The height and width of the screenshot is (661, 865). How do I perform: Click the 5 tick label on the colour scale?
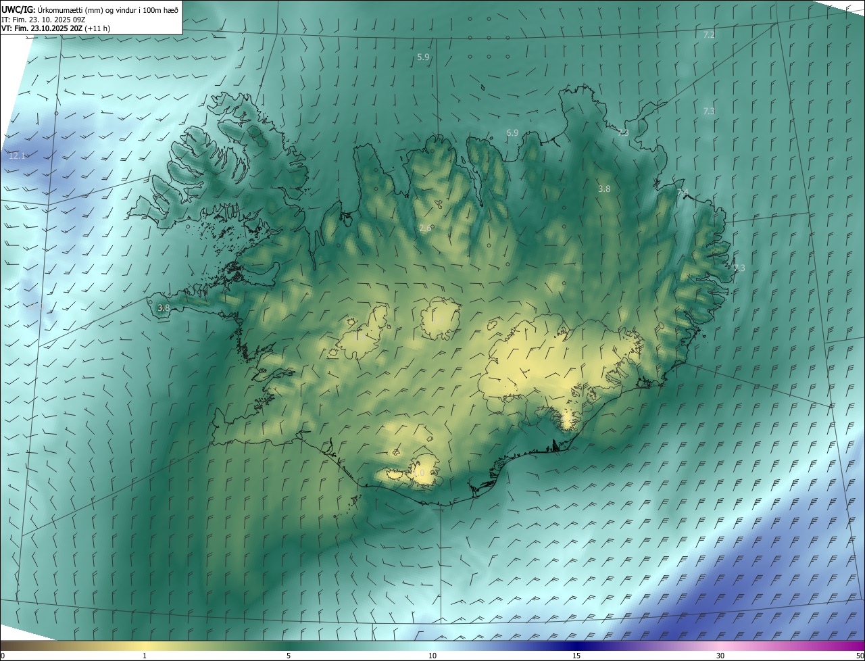289,656
